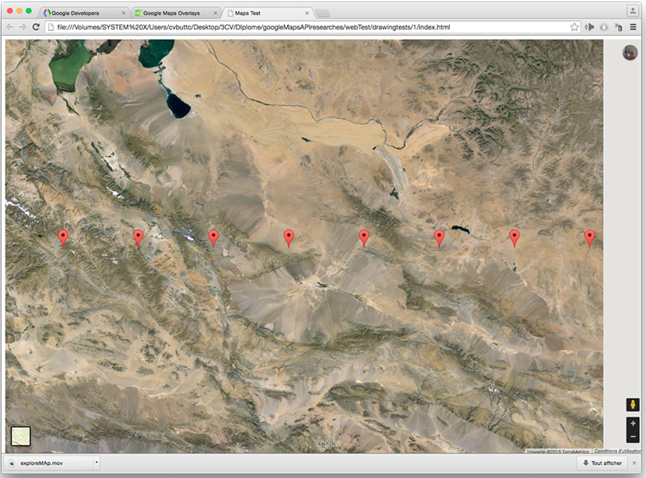646x478 pixels.
Task: Bookmark this page with the star icon
Action: click(574, 27)
